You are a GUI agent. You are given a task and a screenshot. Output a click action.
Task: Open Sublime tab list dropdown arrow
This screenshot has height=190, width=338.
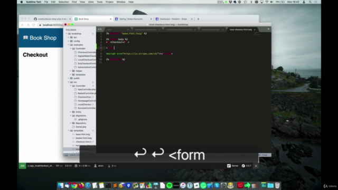coord(268,29)
